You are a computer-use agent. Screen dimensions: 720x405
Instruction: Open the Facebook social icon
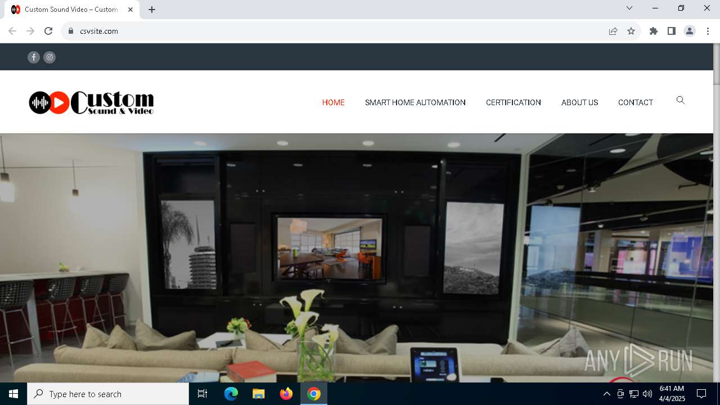(x=34, y=57)
